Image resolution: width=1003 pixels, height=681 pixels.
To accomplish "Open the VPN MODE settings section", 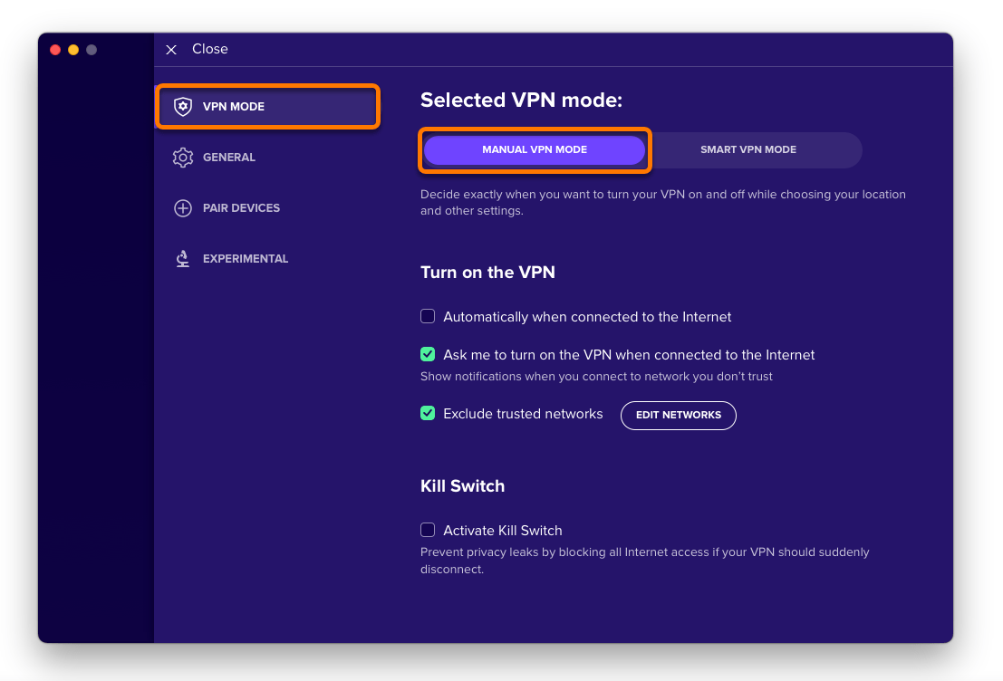I will point(267,105).
